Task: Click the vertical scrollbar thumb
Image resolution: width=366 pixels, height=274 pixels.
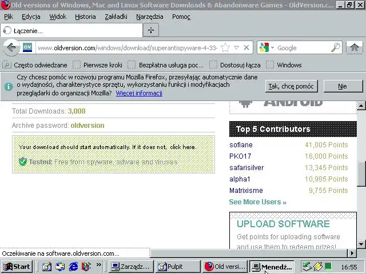Action: (361, 174)
